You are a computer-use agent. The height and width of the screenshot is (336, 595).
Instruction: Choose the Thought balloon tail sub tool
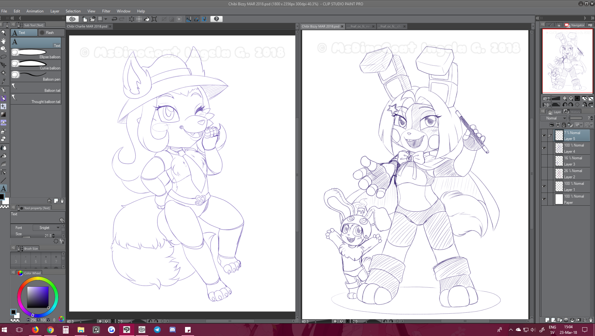tap(36, 99)
